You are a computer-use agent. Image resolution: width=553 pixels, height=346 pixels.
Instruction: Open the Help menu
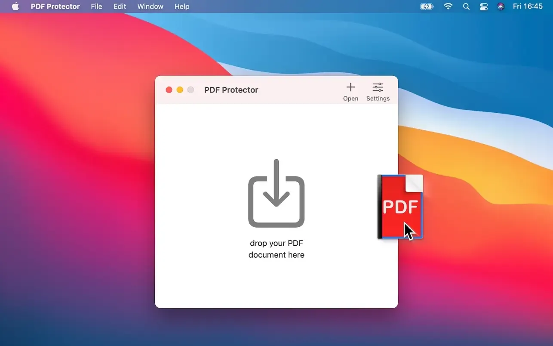[x=181, y=6]
